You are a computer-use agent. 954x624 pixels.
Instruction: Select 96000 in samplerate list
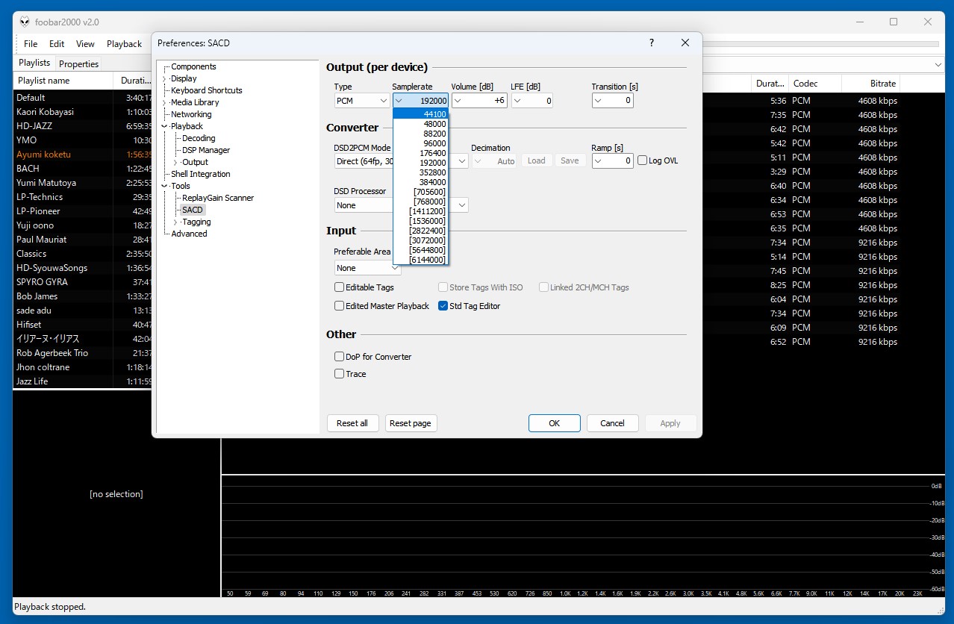pyautogui.click(x=420, y=143)
